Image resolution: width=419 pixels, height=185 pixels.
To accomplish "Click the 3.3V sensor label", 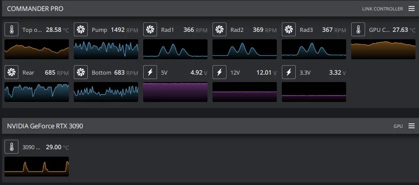I will tap(305, 73).
